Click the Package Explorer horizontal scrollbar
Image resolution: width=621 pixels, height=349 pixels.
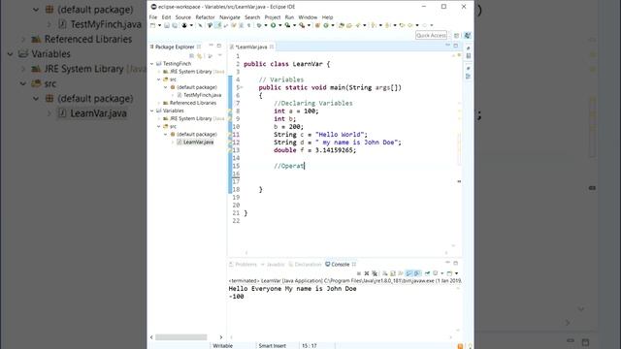pos(181,337)
